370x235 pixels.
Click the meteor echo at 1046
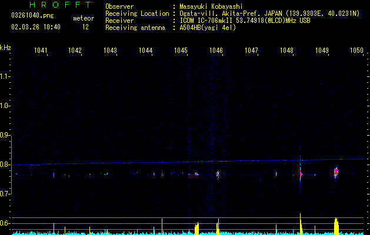pos(218,174)
